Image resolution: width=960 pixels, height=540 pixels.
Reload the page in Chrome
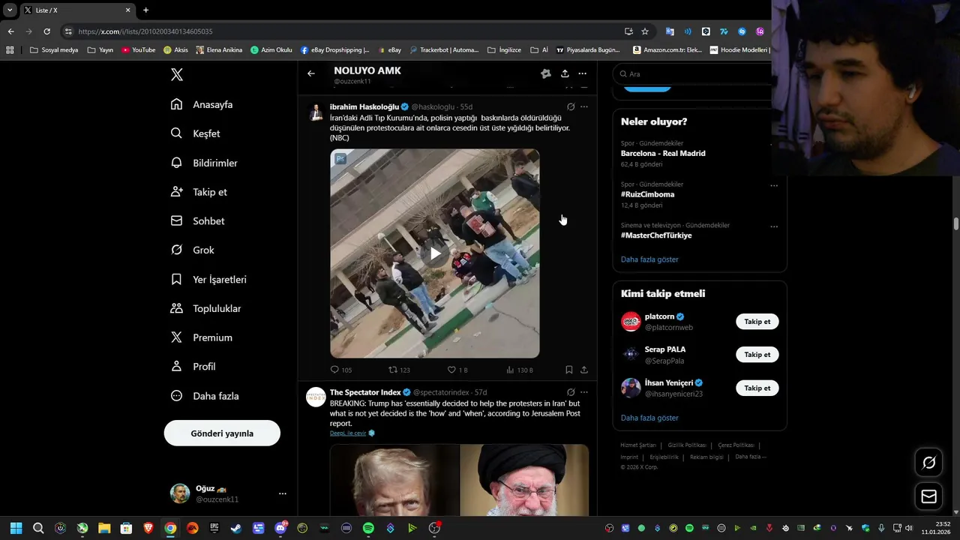46,31
